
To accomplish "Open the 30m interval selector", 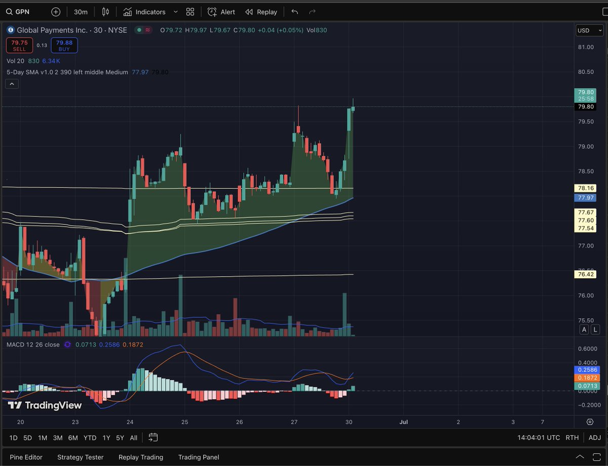I will click(x=80, y=12).
